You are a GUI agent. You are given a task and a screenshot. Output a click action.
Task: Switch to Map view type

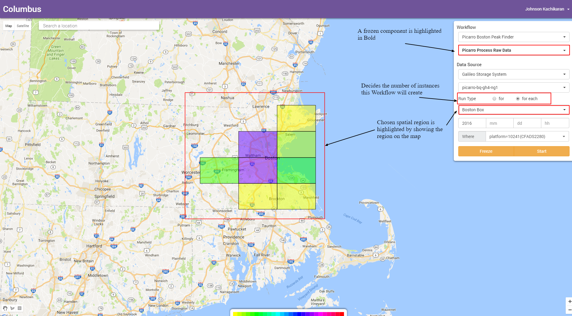point(9,26)
